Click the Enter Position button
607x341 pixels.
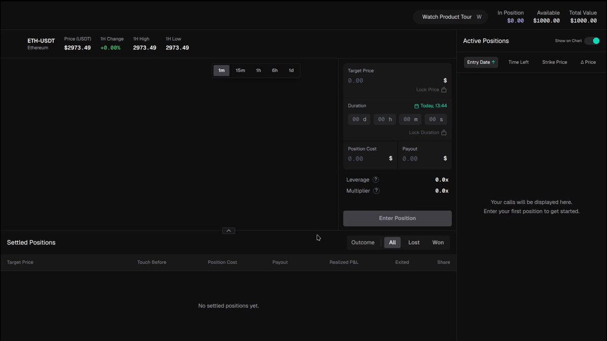398,218
